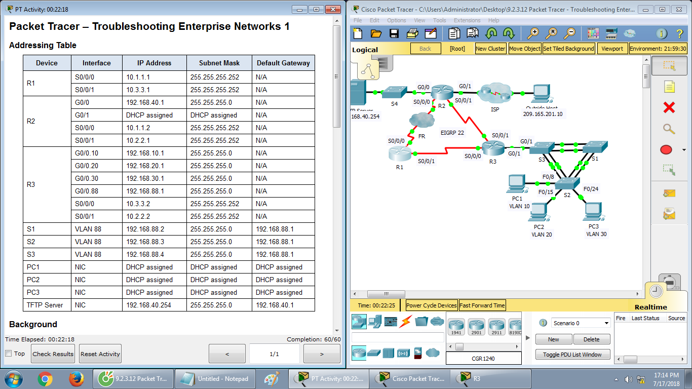Choose the Inspect magnifier tool

[x=669, y=129]
